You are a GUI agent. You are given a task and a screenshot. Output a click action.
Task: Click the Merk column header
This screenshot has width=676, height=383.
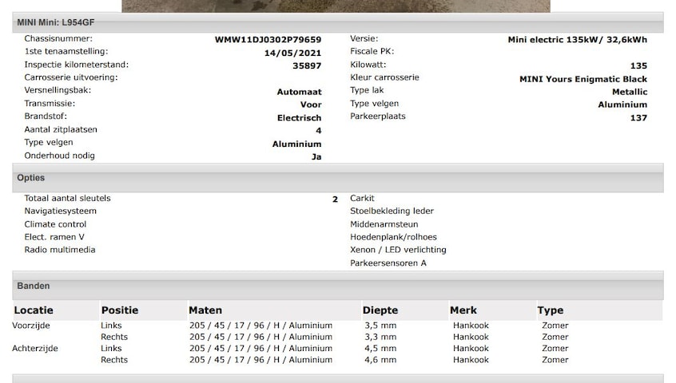coord(463,310)
